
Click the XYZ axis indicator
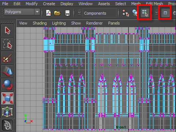28,119
